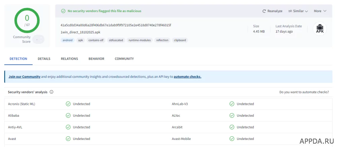Select the COMMUNITY tab

coord(124,59)
